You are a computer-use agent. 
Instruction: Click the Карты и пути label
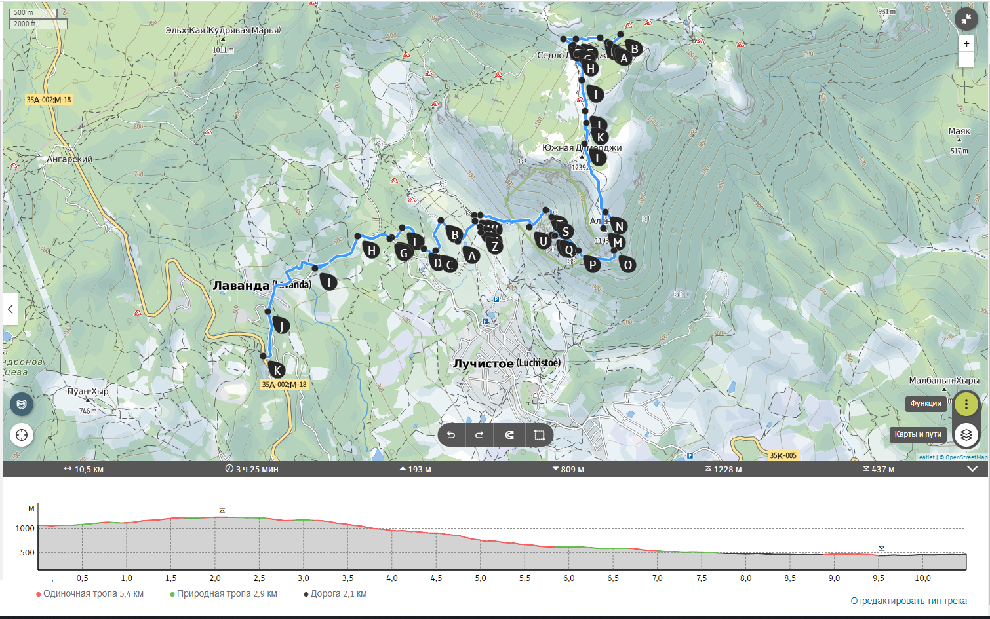click(918, 434)
